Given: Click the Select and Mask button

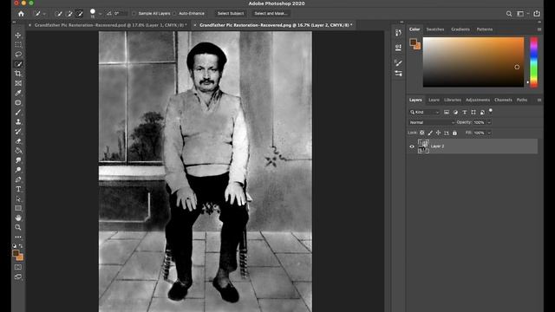Looking at the screenshot, I should click(271, 14).
